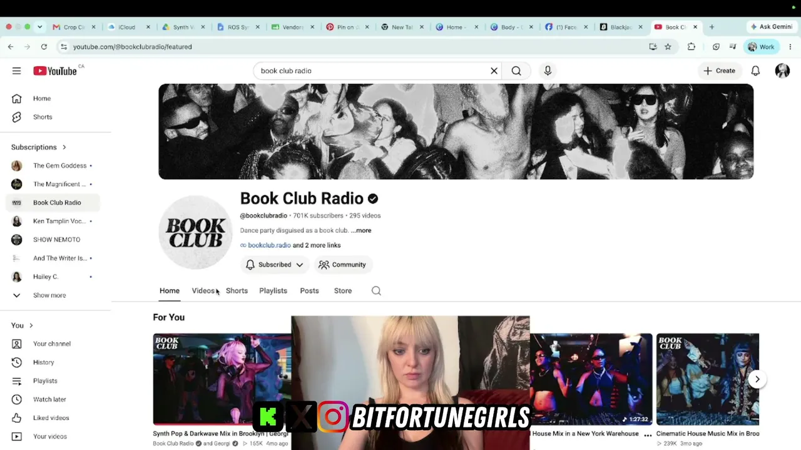The width and height of the screenshot is (801, 450).
Task: Switch to the Pinterest browser tab
Action: [347, 27]
